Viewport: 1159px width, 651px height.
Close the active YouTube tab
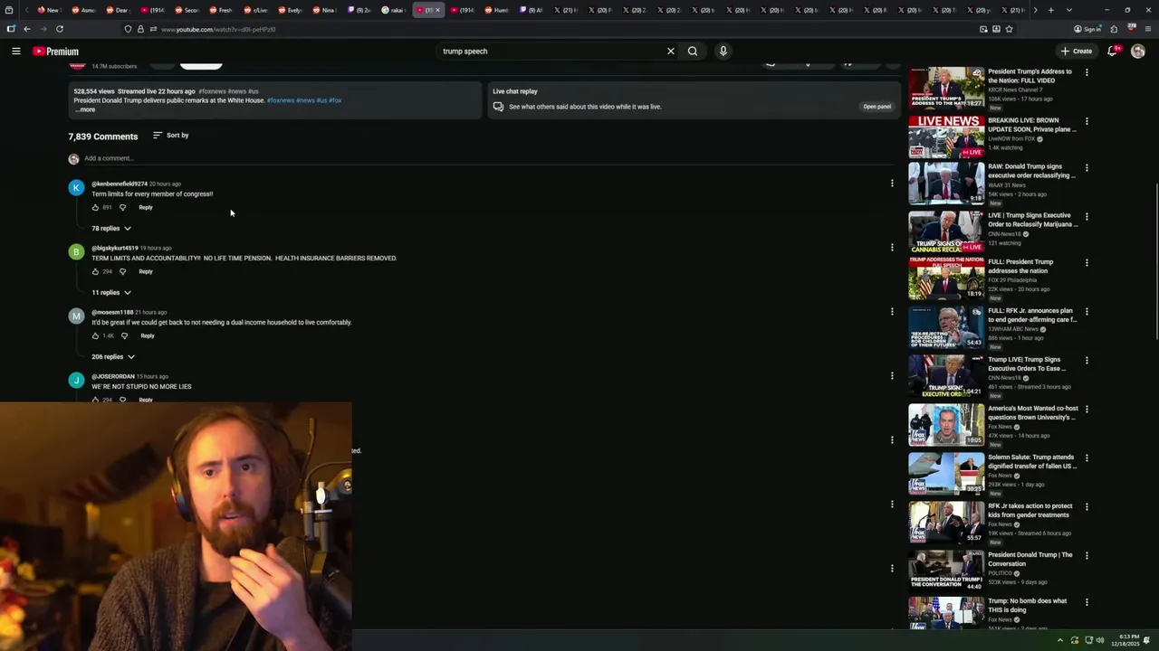(438, 10)
